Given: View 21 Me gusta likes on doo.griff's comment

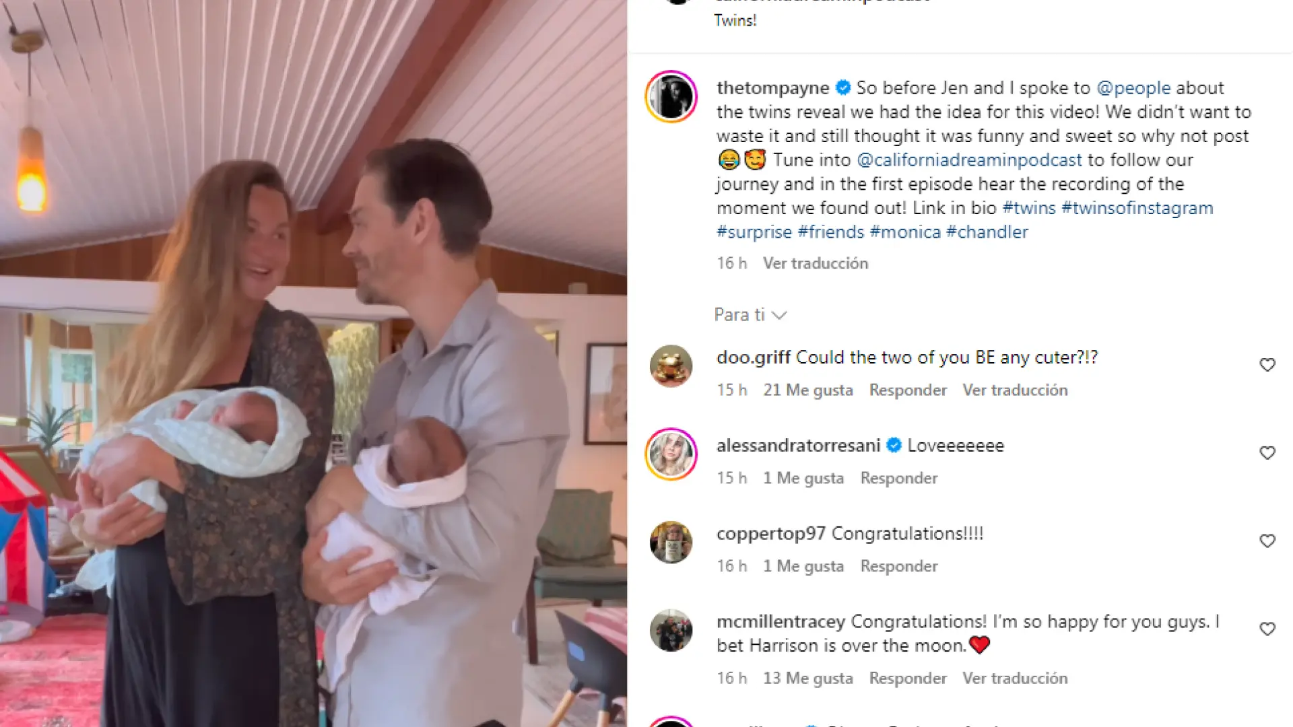Looking at the screenshot, I should (808, 390).
